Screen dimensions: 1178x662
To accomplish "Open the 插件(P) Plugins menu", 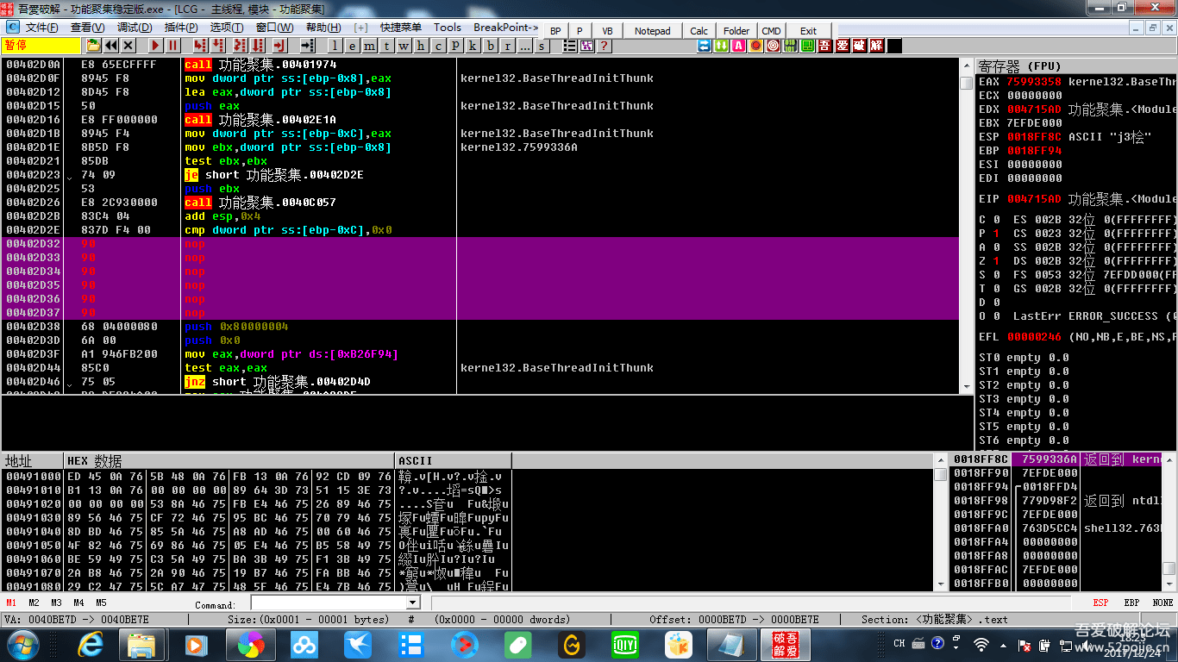I will click(x=181, y=28).
